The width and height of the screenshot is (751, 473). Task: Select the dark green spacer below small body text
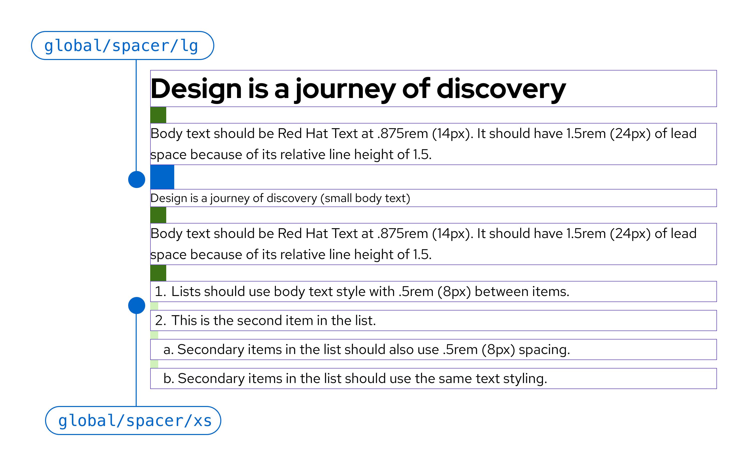pos(158,215)
